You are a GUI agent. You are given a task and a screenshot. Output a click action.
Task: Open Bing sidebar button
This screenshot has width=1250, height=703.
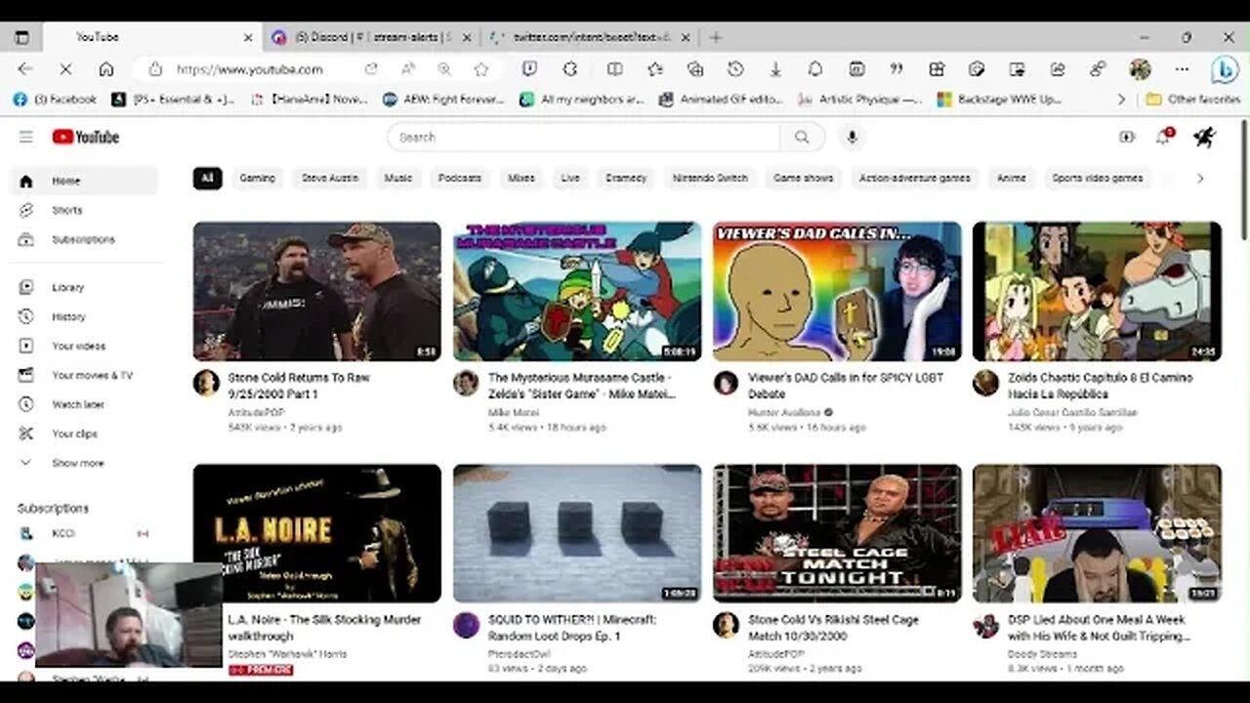[x=1225, y=70]
